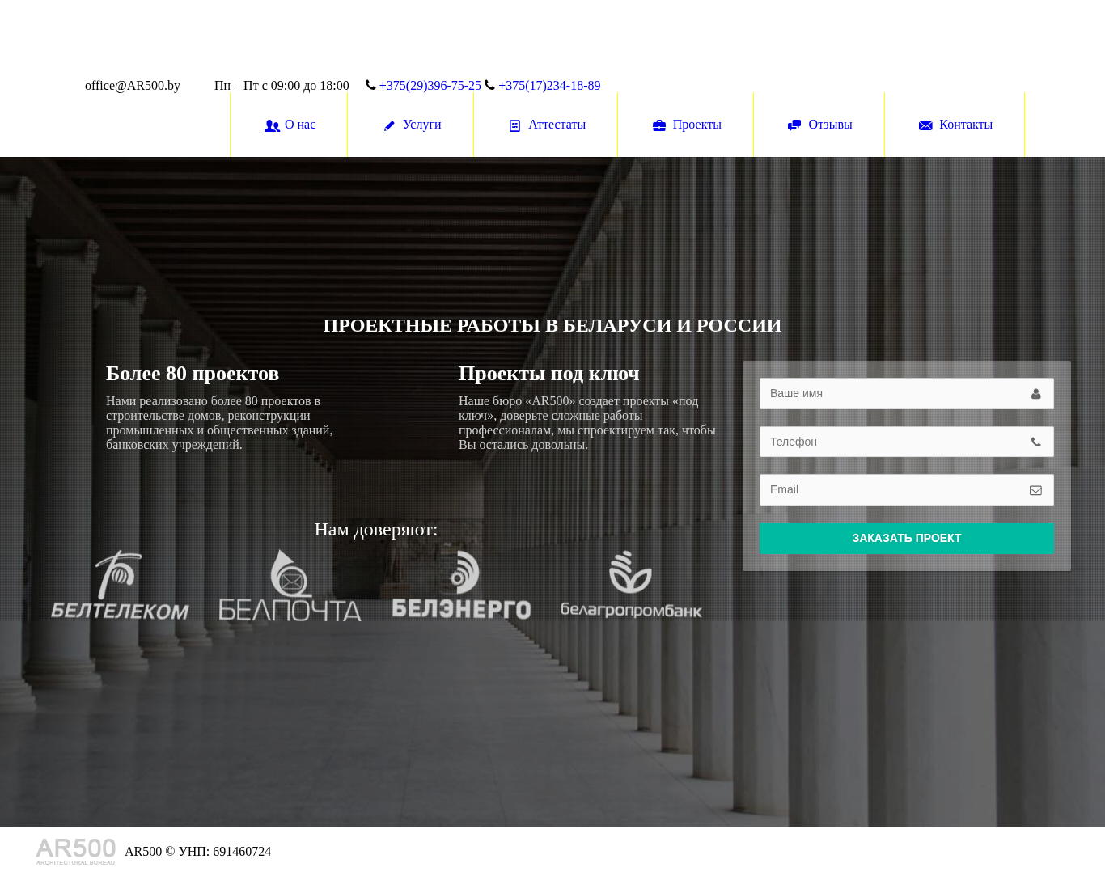Click the people icon beside О нас
1105x876 pixels.
(272, 125)
